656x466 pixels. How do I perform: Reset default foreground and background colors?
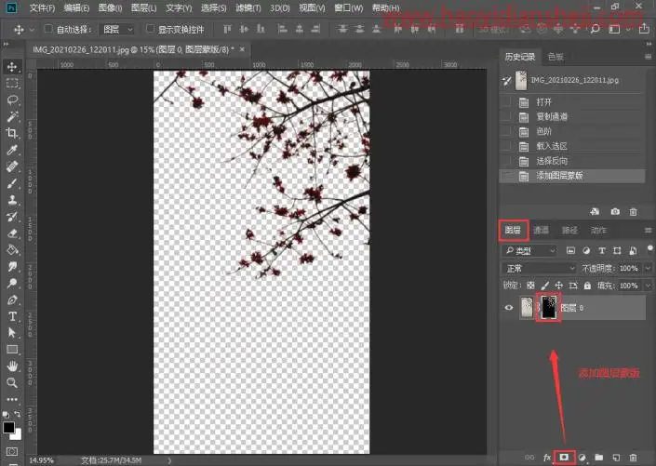pyautogui.click(x=6, y=415)
